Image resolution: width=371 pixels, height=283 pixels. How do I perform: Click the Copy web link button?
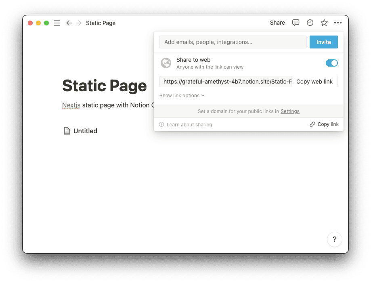tap(314, 82)
